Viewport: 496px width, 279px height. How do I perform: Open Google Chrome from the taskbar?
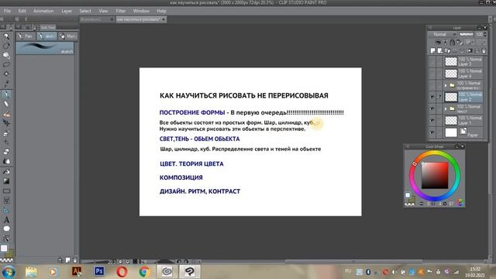[144, 271]
